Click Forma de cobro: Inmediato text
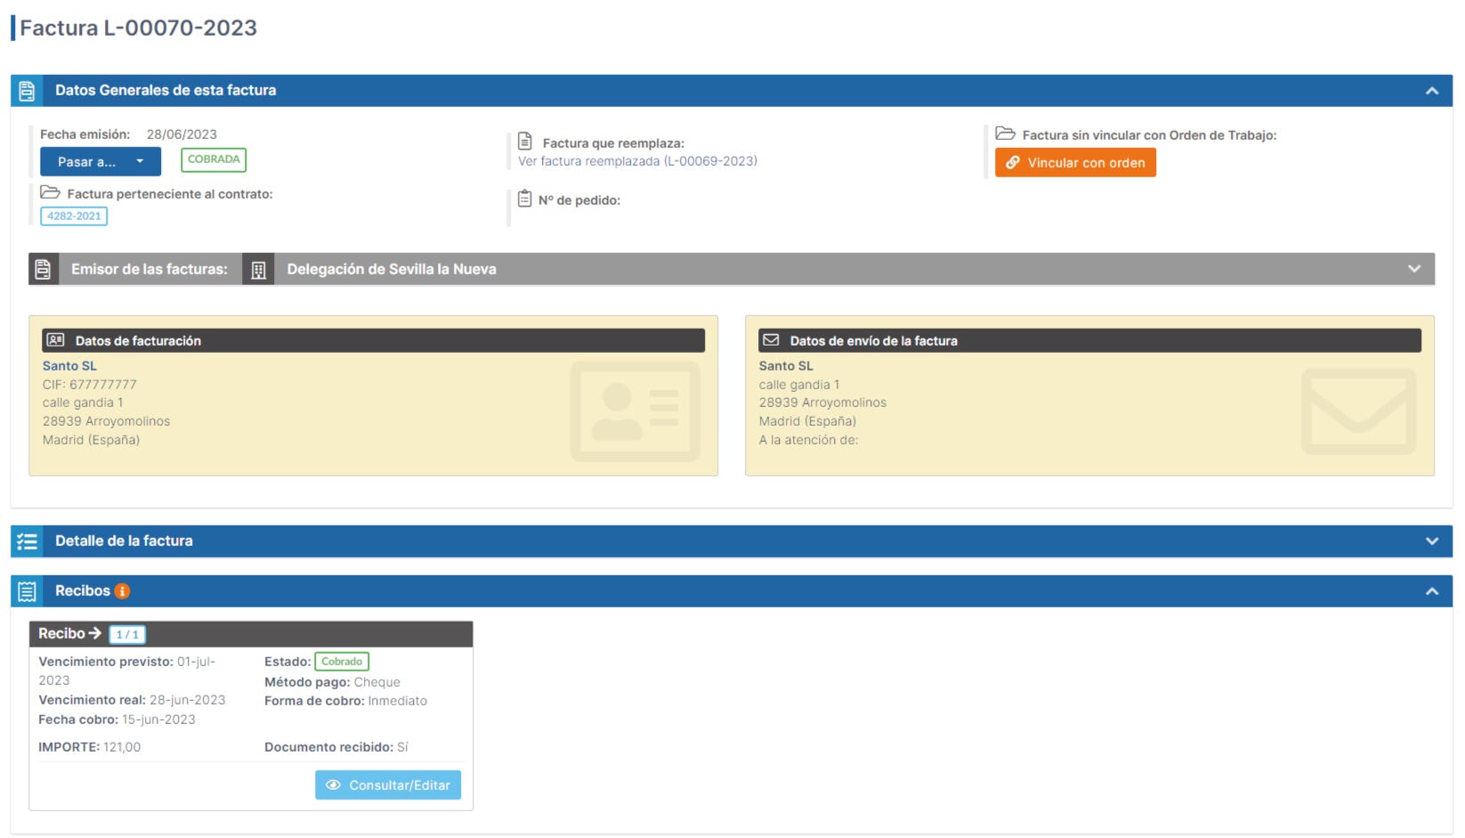The image size is (1465, 838). pyautogui.click(x=345, y=701)
